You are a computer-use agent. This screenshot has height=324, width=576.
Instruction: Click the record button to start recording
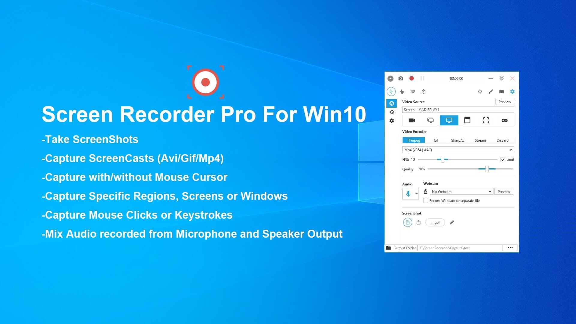[412, 78]
